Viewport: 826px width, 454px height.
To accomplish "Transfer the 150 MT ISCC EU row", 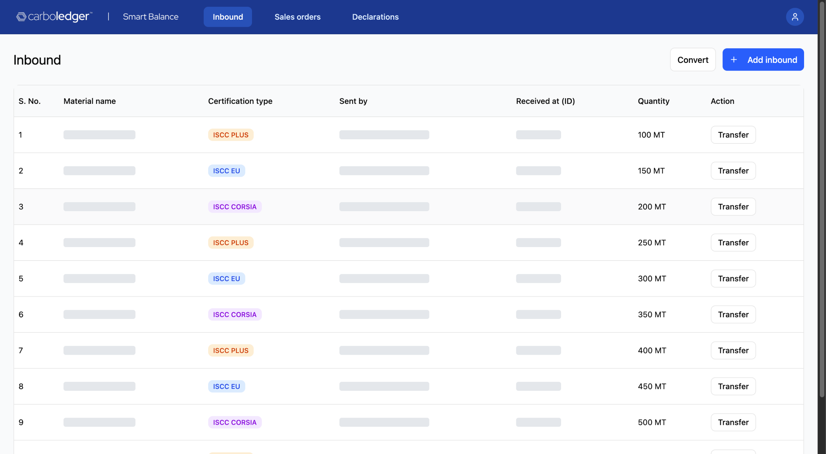I will [x=733, y=171].
